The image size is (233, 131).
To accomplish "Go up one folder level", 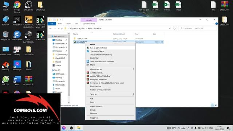I will (62, 28).
